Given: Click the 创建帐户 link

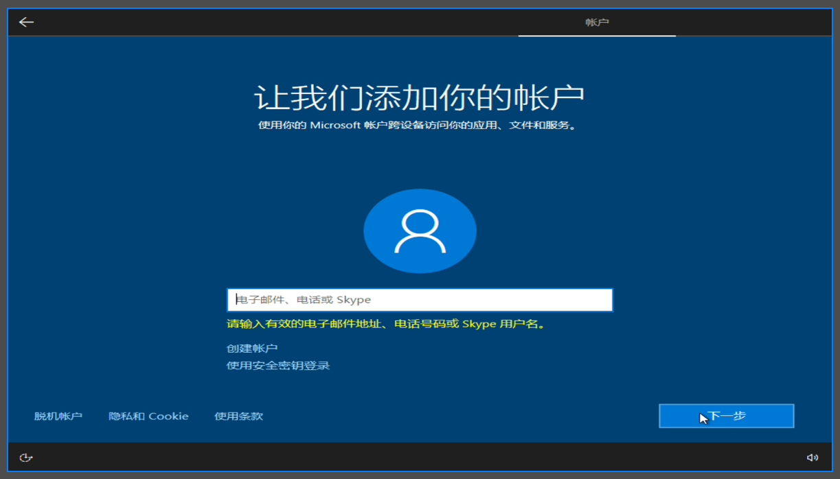Looking at the screenshot, I should tap(252, 348).
